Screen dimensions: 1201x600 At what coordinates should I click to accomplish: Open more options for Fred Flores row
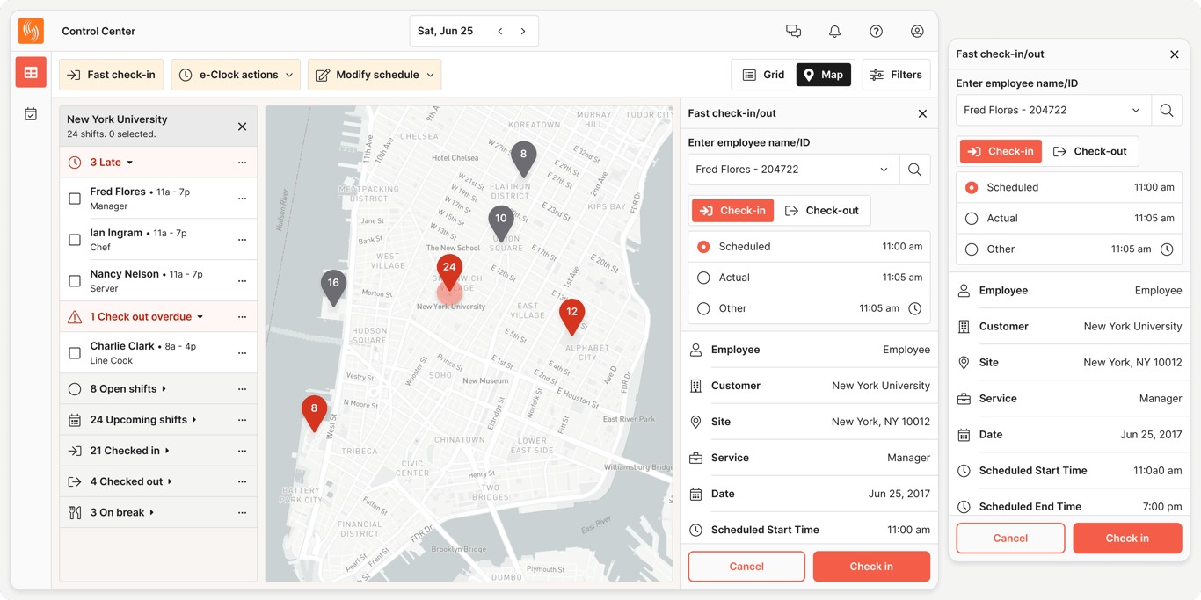pos(242,199)
